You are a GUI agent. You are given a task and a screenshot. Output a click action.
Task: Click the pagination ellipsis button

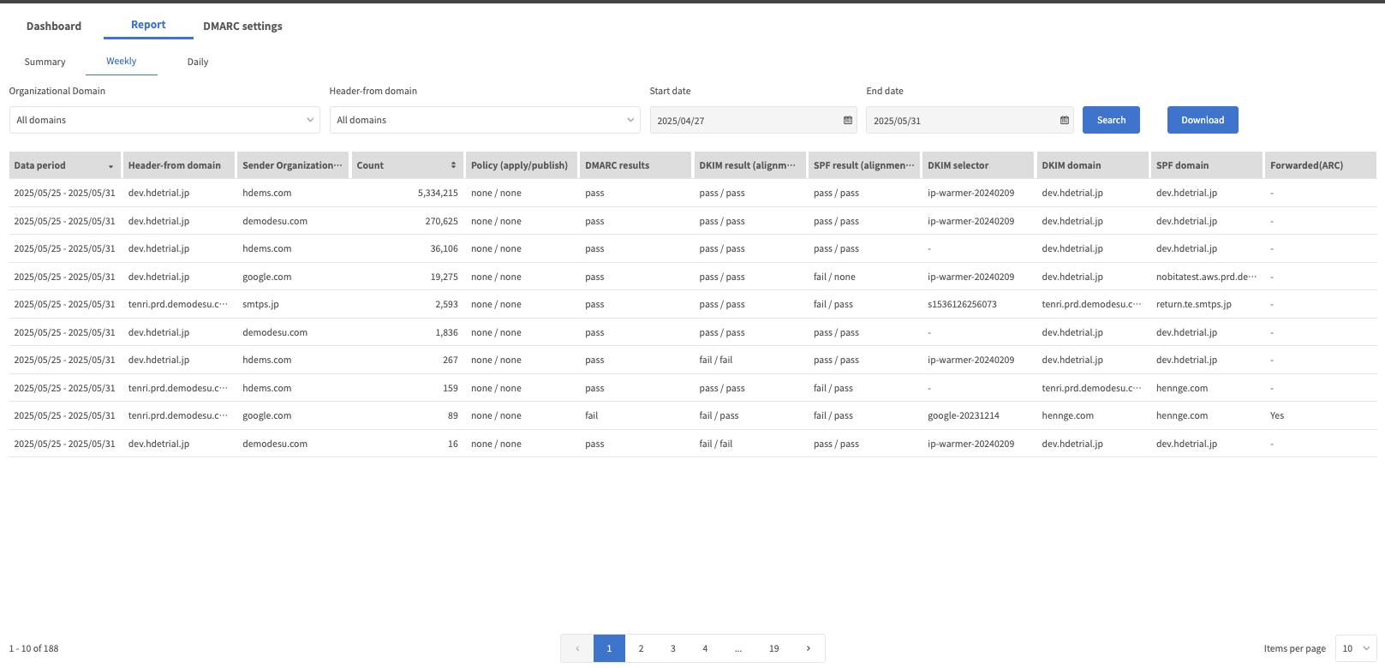(x=738, y=648)
